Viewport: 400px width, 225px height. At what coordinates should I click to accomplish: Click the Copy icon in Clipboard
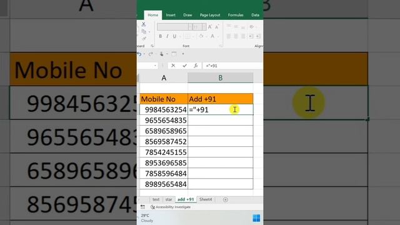pos(144,32)
